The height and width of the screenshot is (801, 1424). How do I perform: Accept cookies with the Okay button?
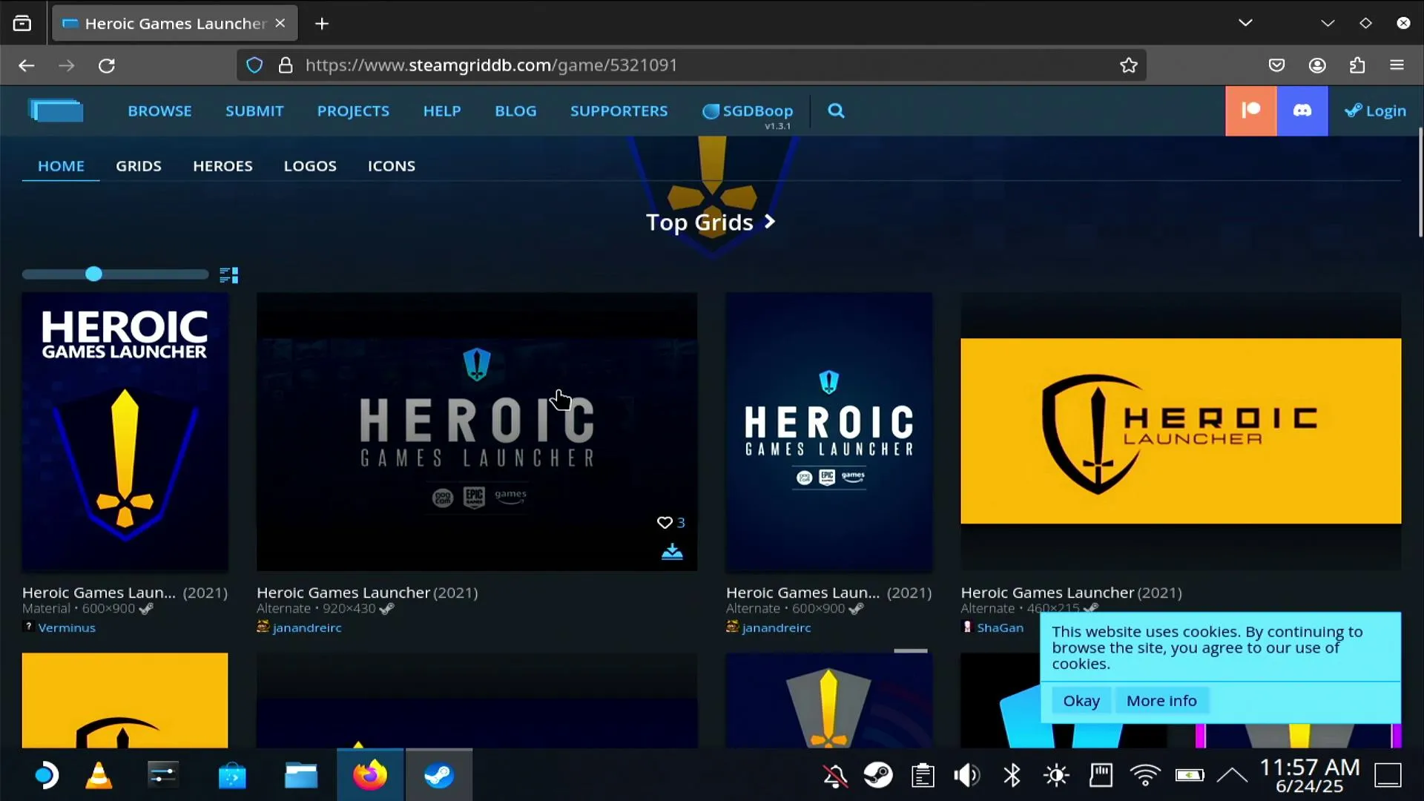click(1081, 701)
